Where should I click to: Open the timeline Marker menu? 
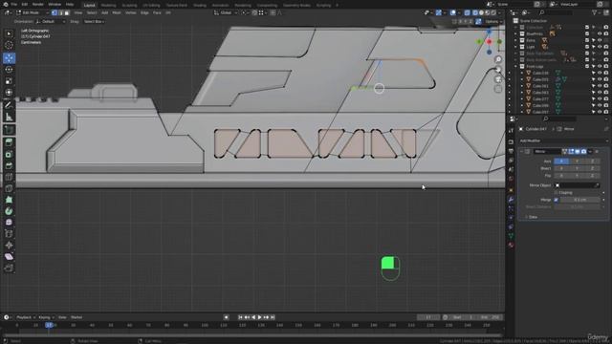(76, 317)
